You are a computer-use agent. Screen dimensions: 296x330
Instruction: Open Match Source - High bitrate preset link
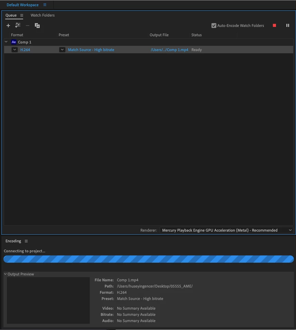pos(91,50)
